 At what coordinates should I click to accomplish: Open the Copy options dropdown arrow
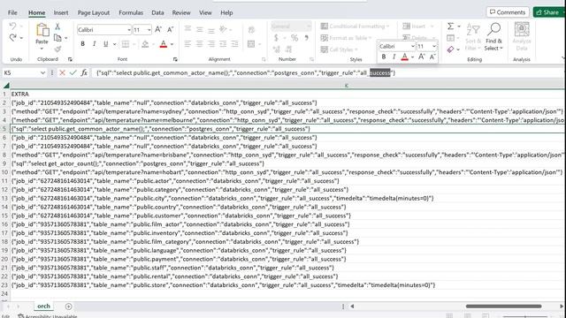pyautogui.click(x=66, y=38)
